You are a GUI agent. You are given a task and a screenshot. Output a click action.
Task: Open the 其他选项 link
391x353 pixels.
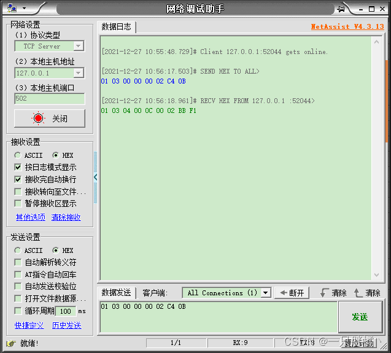tap(31, 217)
